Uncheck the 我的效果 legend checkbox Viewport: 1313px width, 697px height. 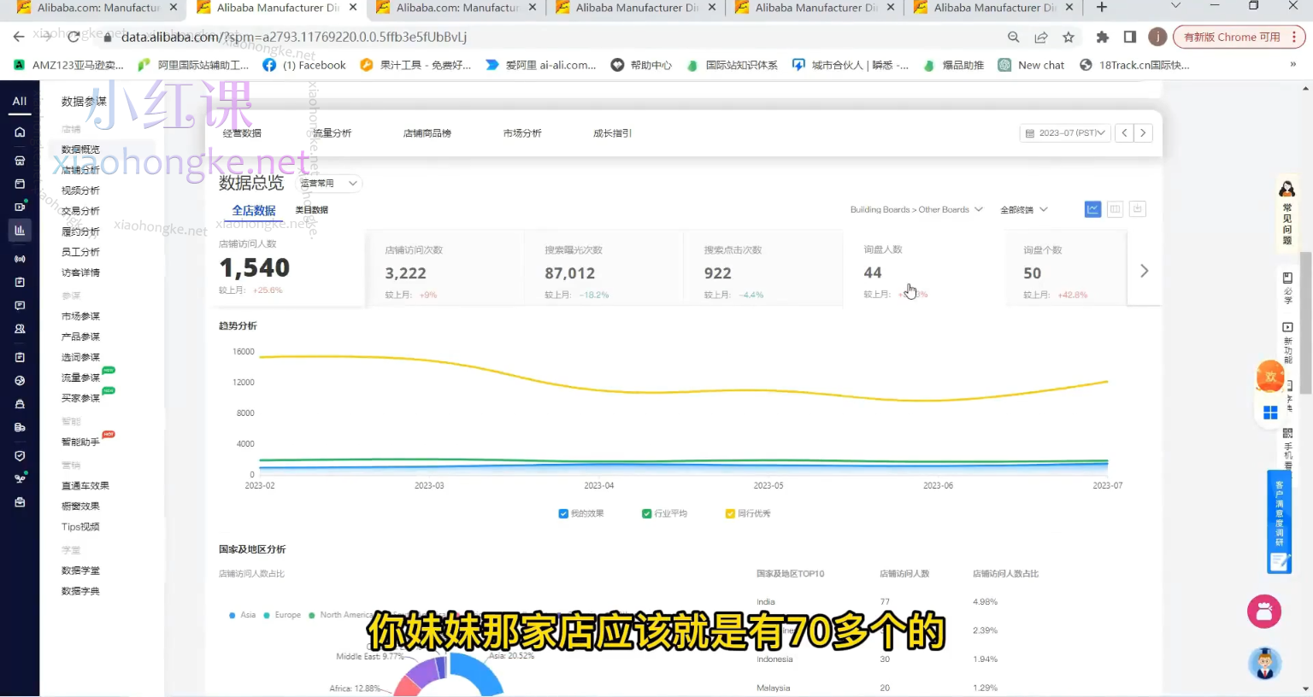coord(563,513)
